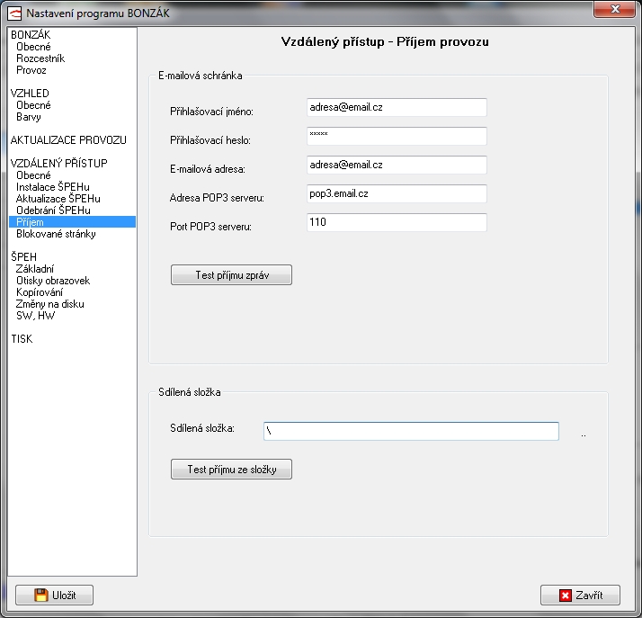Open Blokované stránky page

coord(56,234)
